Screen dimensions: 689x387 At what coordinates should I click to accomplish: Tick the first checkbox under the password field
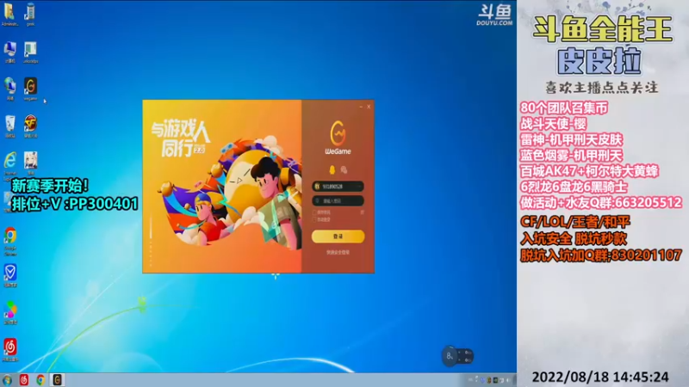[314, 212]
